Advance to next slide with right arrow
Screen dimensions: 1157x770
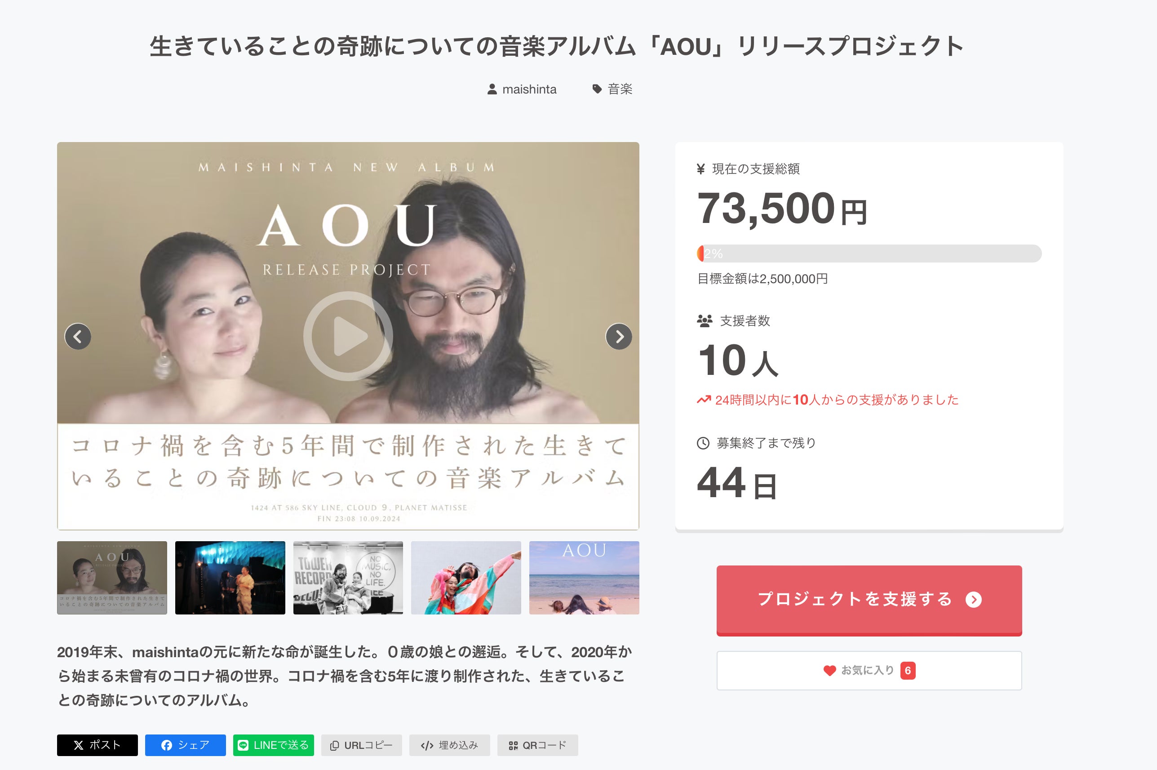(619, 336)
